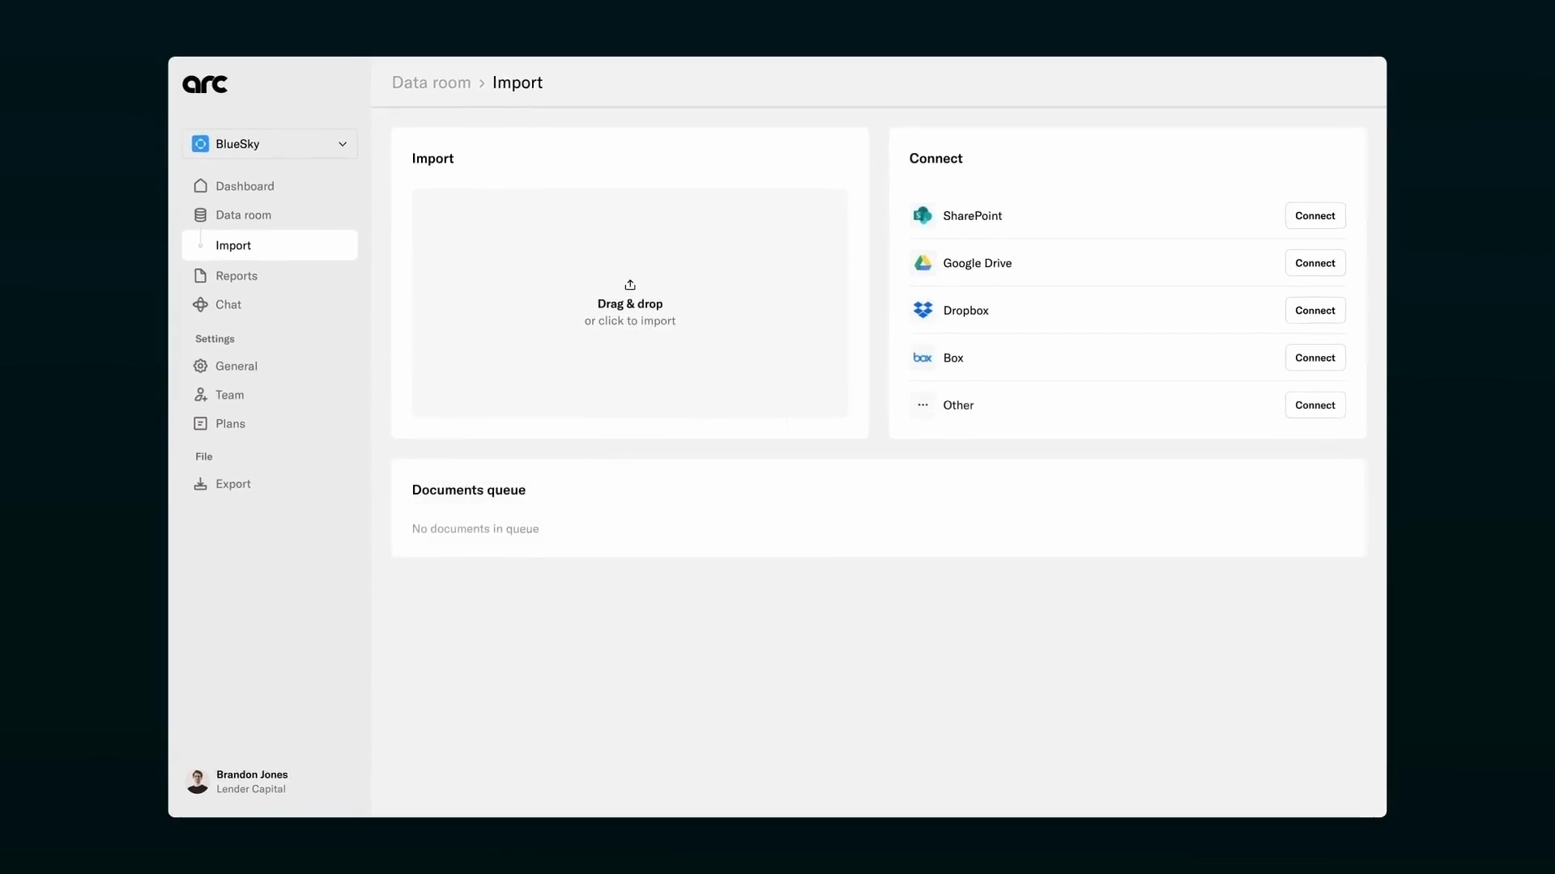
Task: Connect Google Drive account
Action: click(1314, 263)
